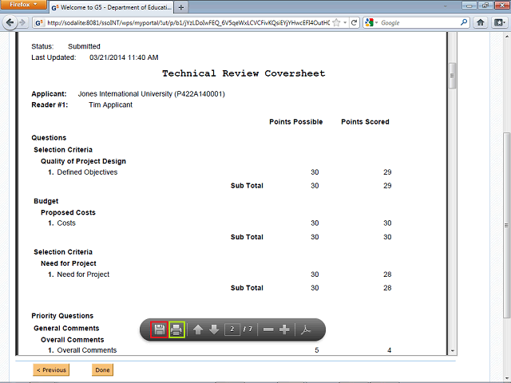Open the search engine selector dropdown

point(371,22)
